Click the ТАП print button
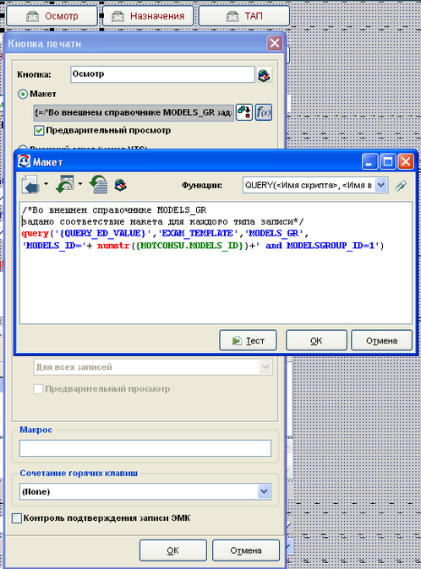 coord(244,16)
